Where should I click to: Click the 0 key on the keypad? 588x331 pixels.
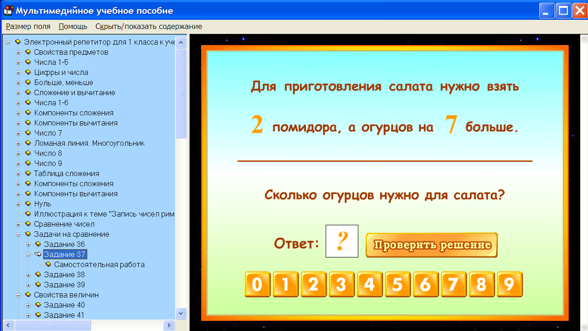click(x=257, y=284)
